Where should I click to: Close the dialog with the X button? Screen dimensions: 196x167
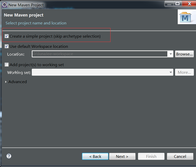[x=189, y=4]
